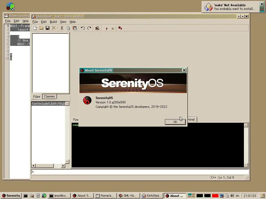Screen dimensions: 266x199
Task: Click /usr/include/LibGfx/Style entry in list
Action: coord(49,104)
